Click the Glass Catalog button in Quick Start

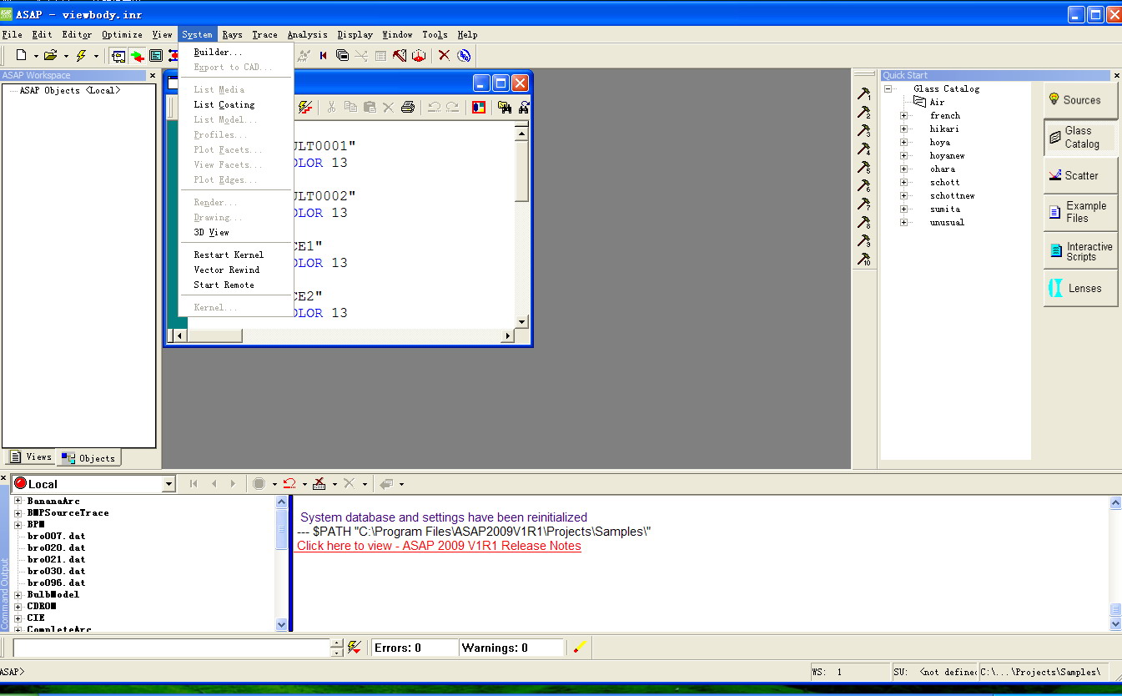tap(1080, 137)
